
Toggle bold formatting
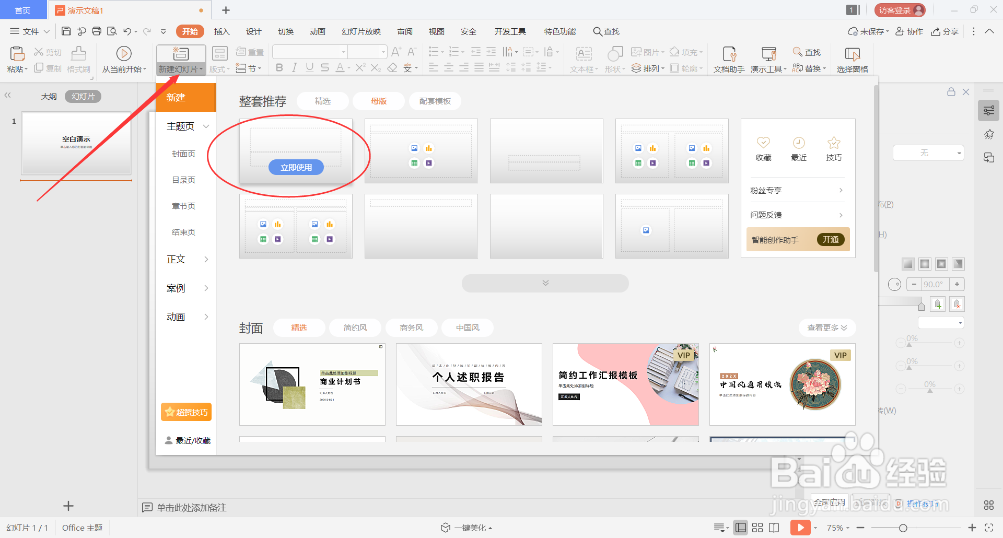tap(279, 67)
